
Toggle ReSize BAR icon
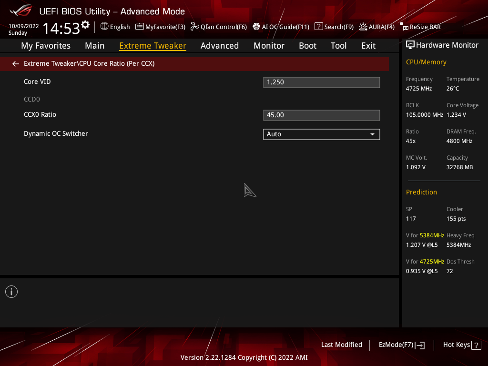click(404, 27)
